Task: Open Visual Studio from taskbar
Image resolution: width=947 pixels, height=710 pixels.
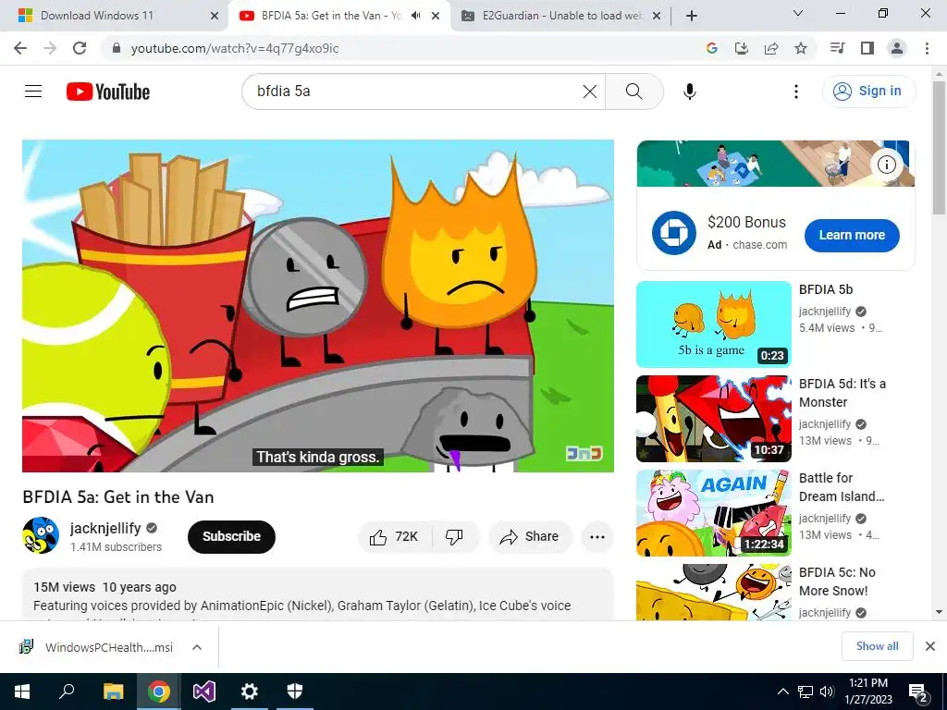Action: click(204, 692)
